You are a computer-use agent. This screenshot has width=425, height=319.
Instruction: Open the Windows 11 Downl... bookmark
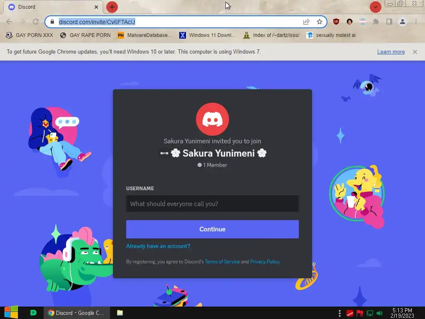[x=208, y=35]
